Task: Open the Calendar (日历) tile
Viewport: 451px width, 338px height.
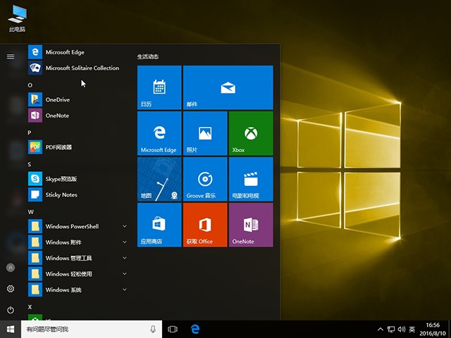Action: [x=159, y=87]
